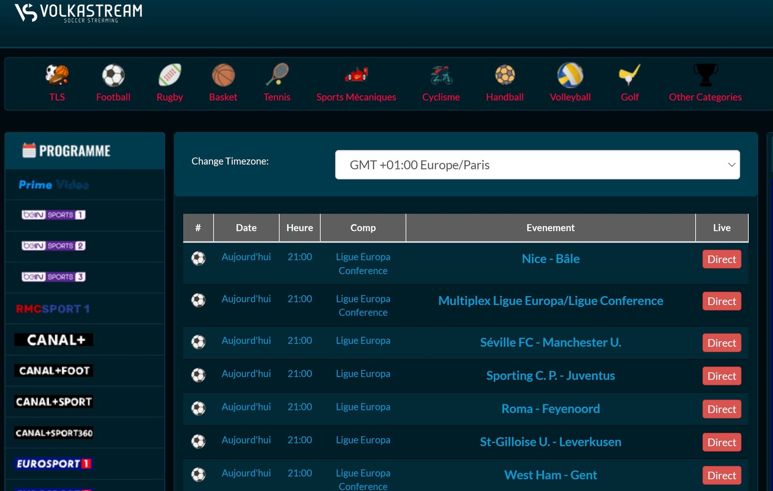Click the Change Timezone label
Screen dimensions: 773x491
[x=230, y=161]
